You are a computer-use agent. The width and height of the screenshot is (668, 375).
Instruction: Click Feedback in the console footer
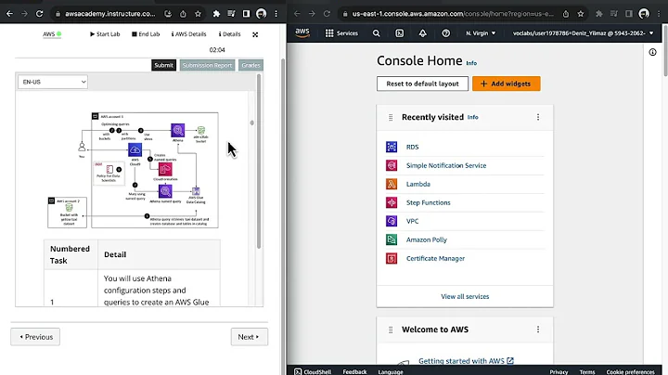pos(354,371)
